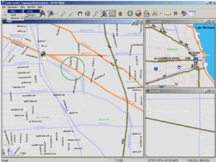Click the running figure toolbar icon
216x162 pixels.
(104, 13)
